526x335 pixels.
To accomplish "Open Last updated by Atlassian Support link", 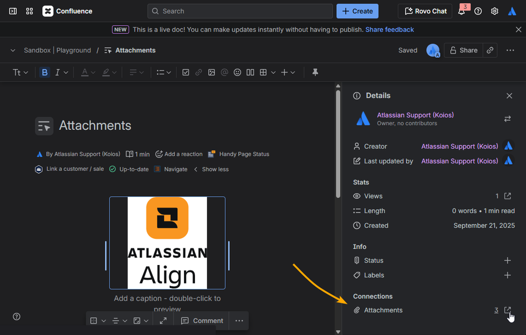I will [460, 161].
